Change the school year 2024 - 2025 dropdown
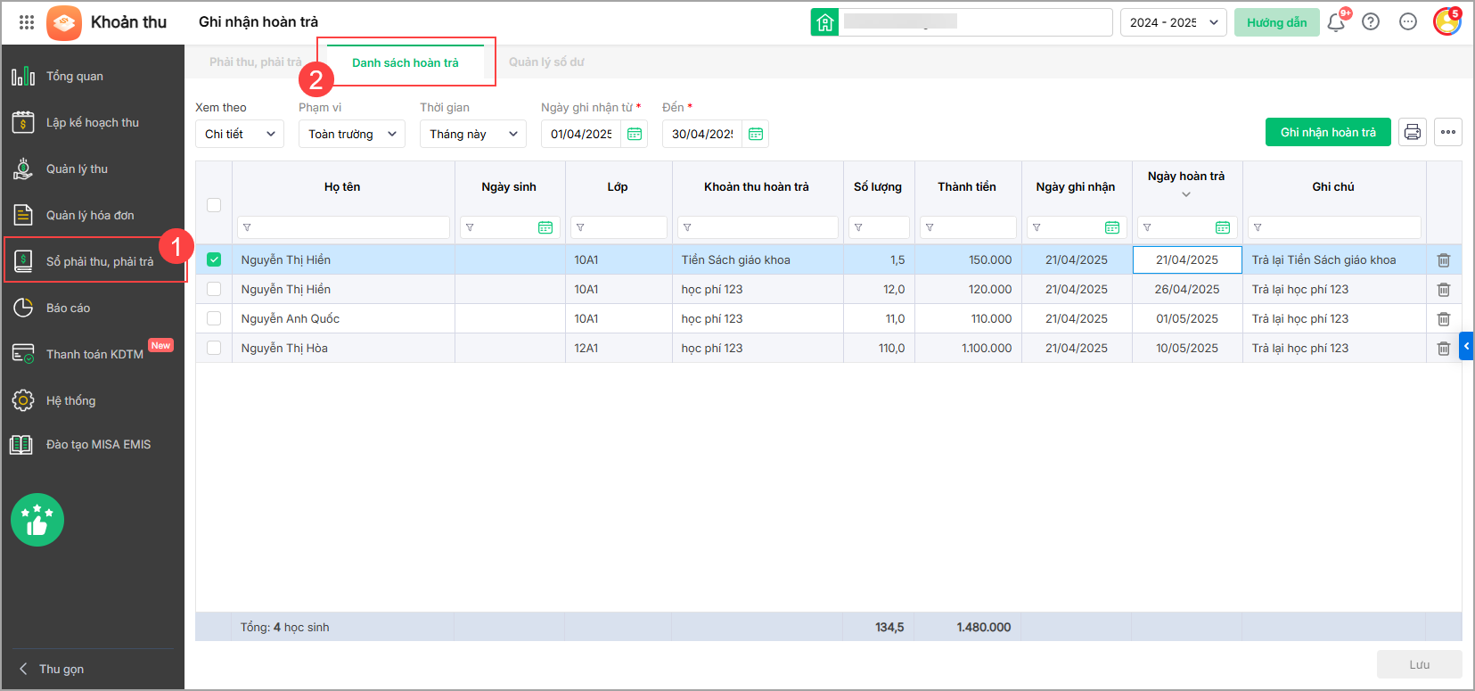The height and width of the screenshot is (691, 1475). (1173, 22)
